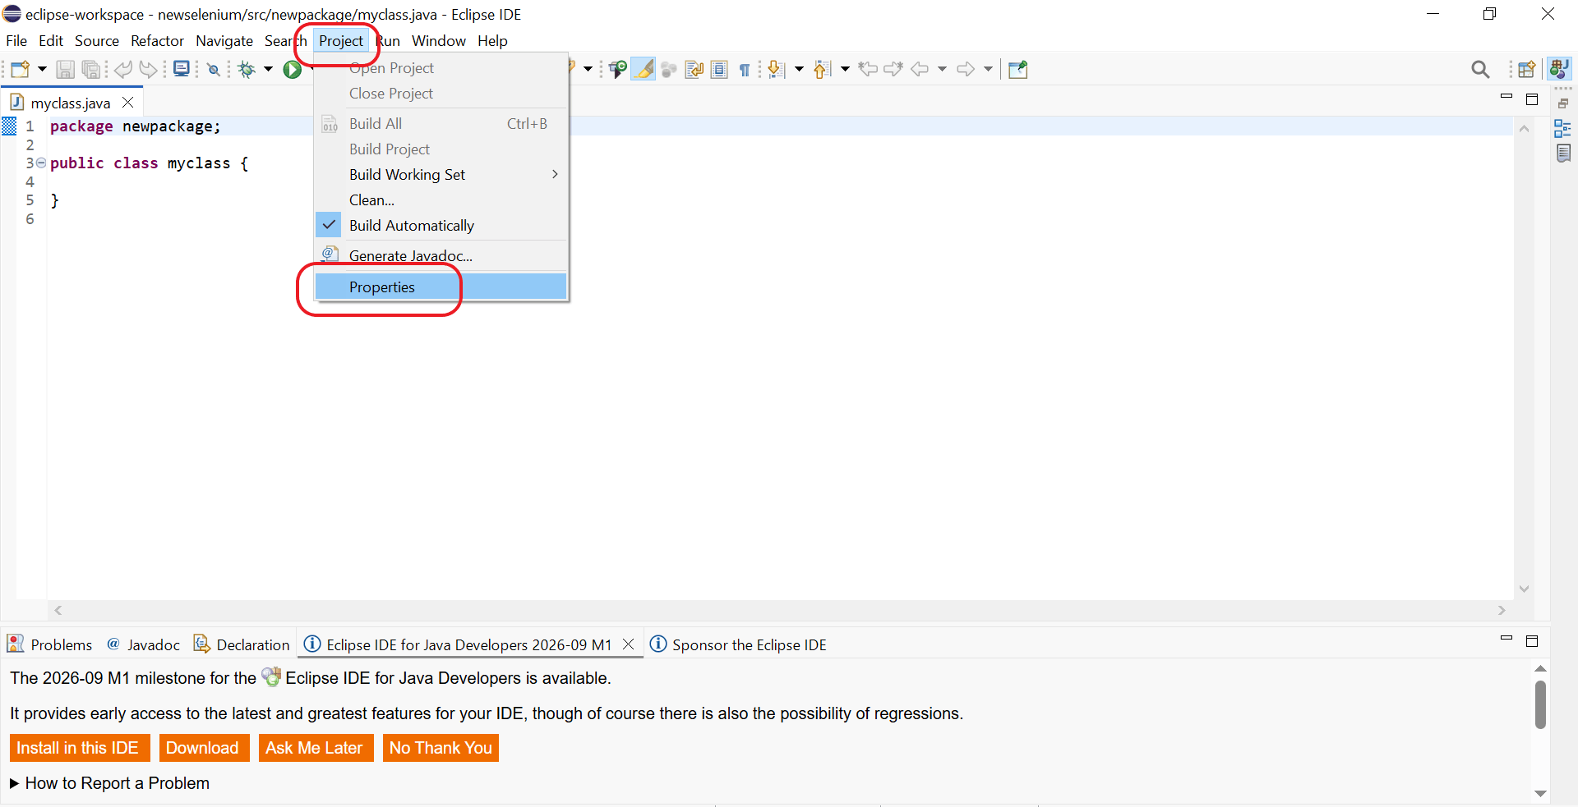The image size is (1578, 807).
Task: Collapse the myclass class fold marker
Action: (x=41, y=163)
